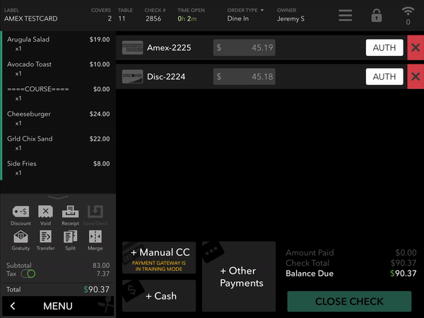
Task: Select the Grld Chix Sand item
Action: click(x=59, y=143)
